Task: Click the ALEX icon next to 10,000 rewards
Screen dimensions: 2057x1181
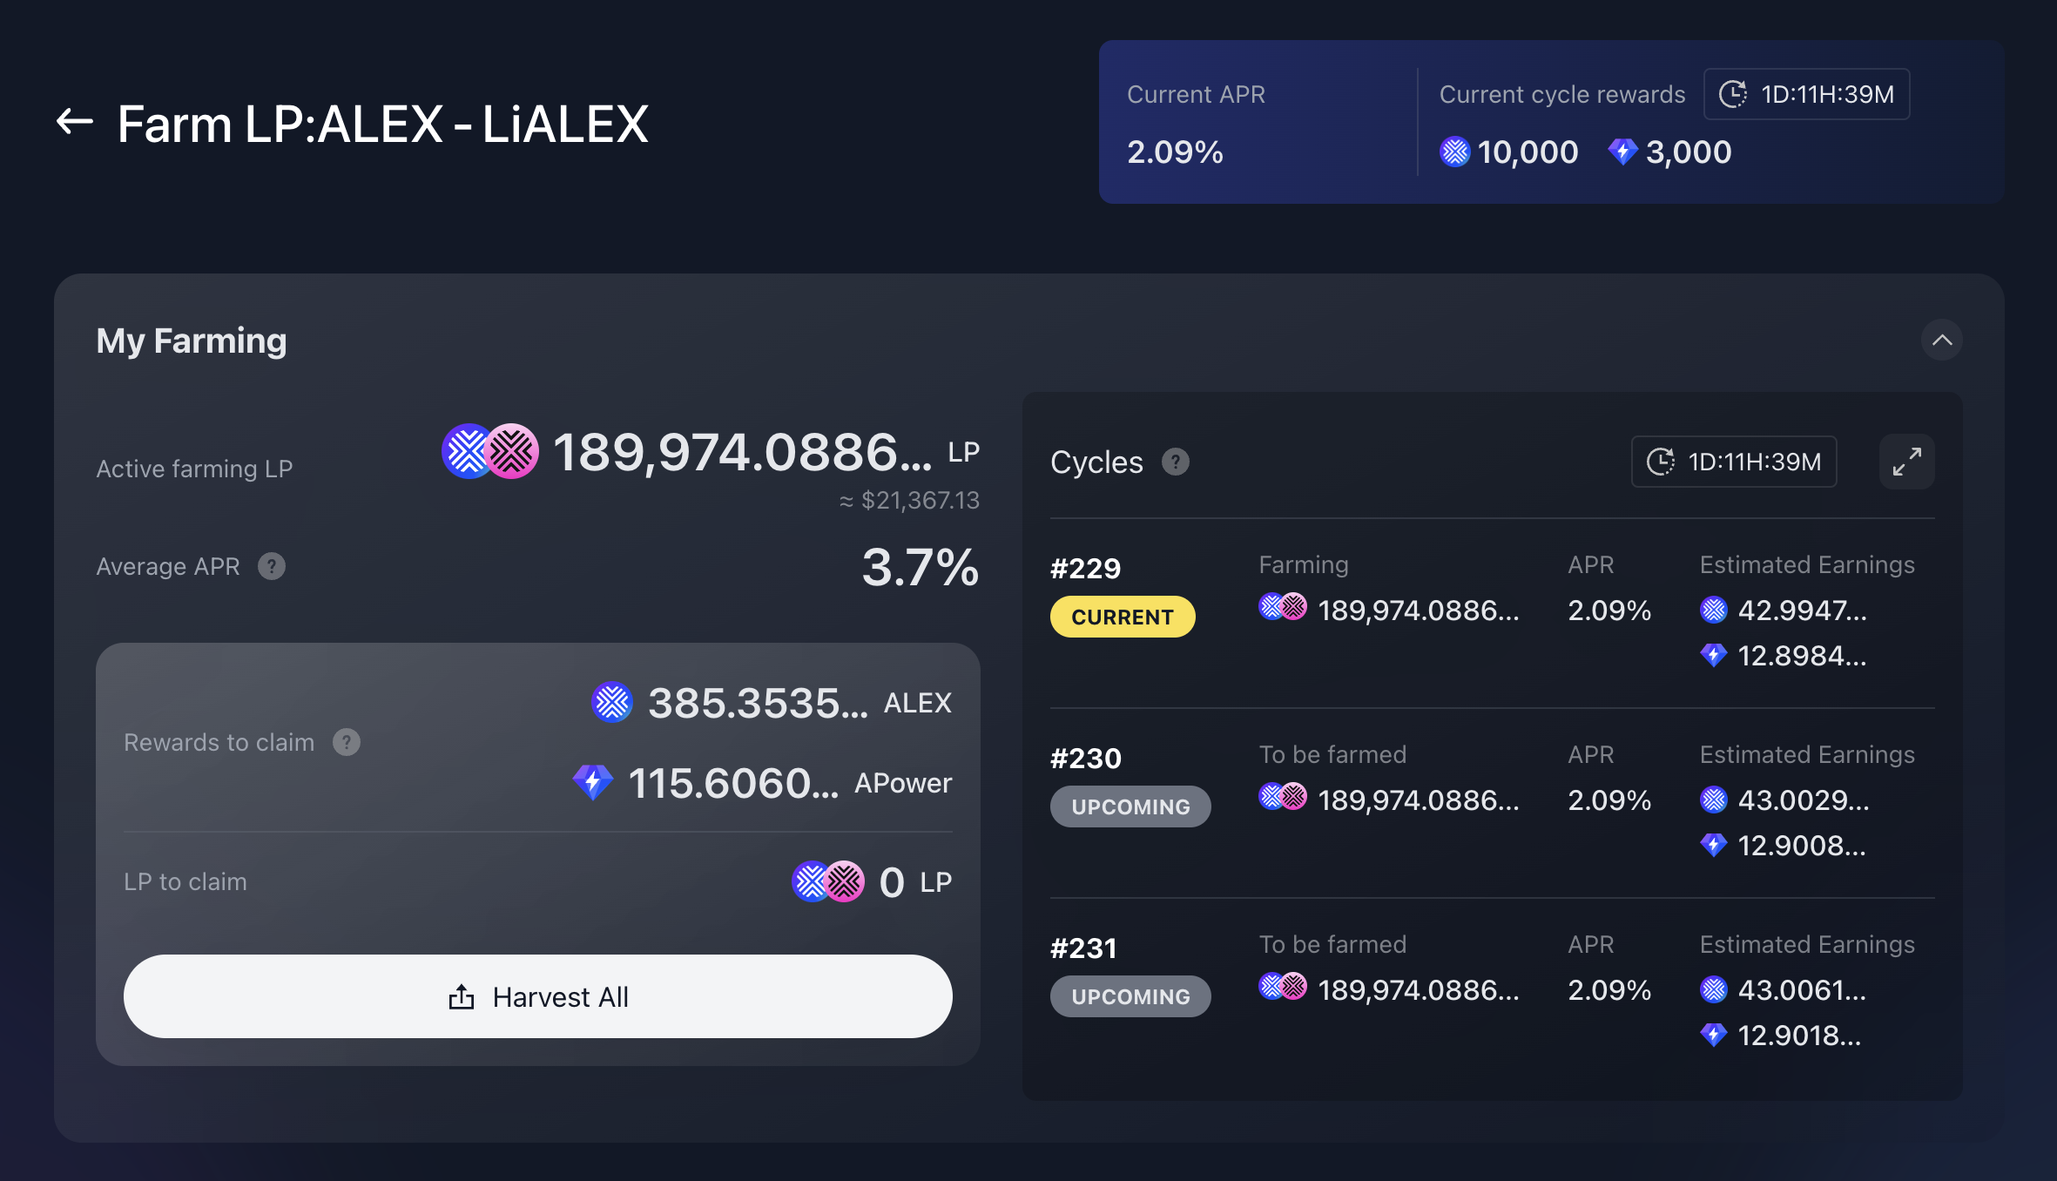Action: (x=1454, y=152)
